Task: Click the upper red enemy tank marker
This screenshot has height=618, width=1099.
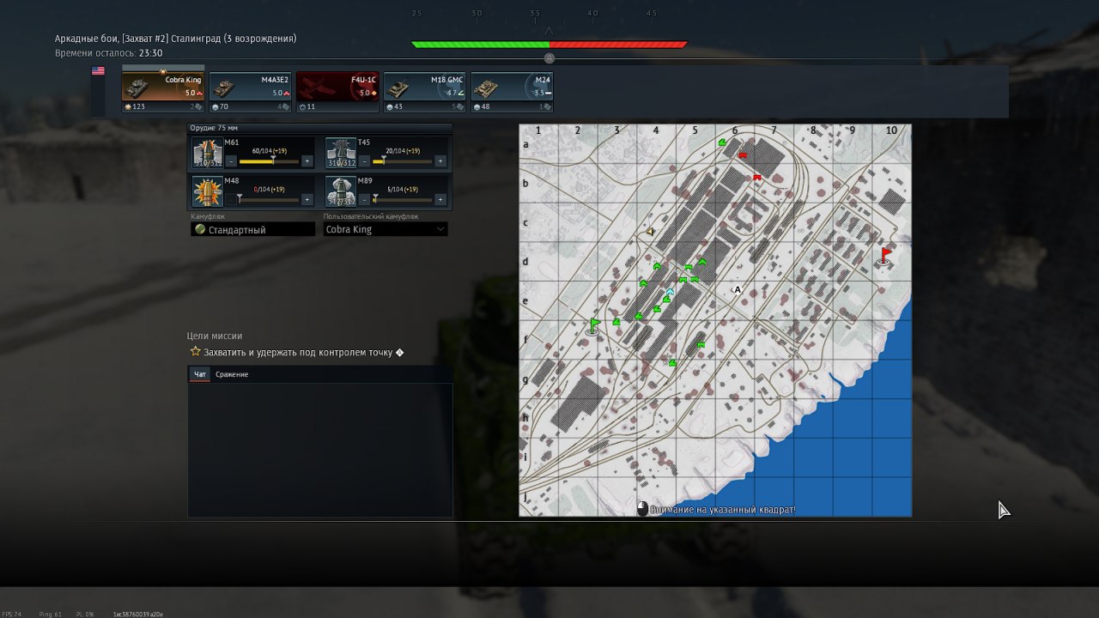Action: coord(743,155)
